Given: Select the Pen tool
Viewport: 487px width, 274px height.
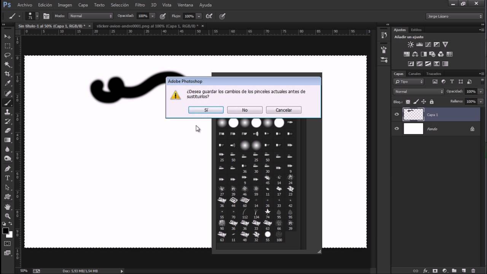Looking at the screenshot, I should (7, 169).
